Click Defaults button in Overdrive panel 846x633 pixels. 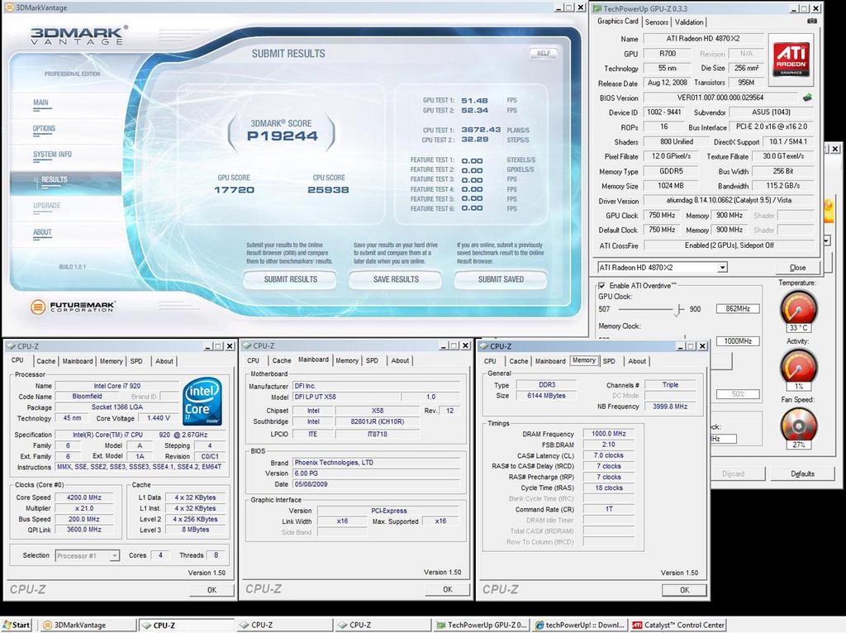coord(802,474)
